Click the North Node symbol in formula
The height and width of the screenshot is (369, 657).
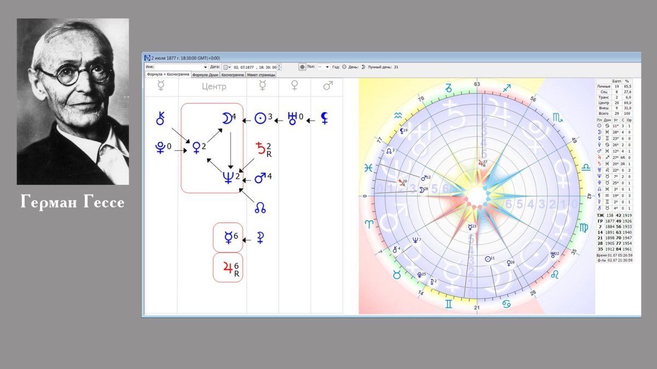(x=261, y=207)
